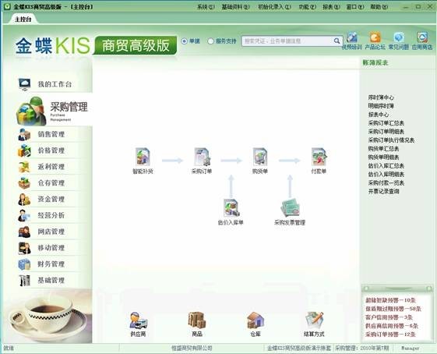
Task: Open the 报表 menu
Action: click(x=331, y=7)
